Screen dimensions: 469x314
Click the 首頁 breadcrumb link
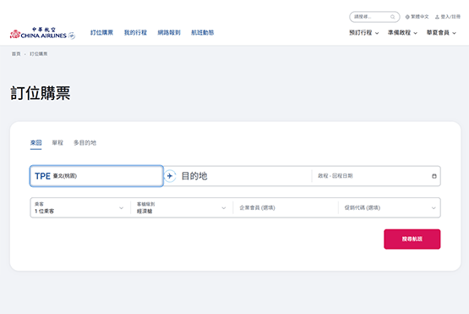16,54
